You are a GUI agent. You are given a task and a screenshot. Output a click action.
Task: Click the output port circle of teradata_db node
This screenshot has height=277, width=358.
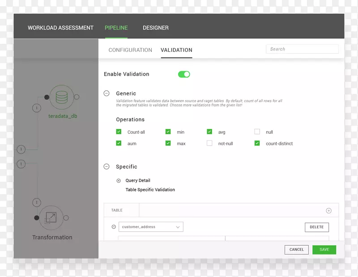pos(77,97)
